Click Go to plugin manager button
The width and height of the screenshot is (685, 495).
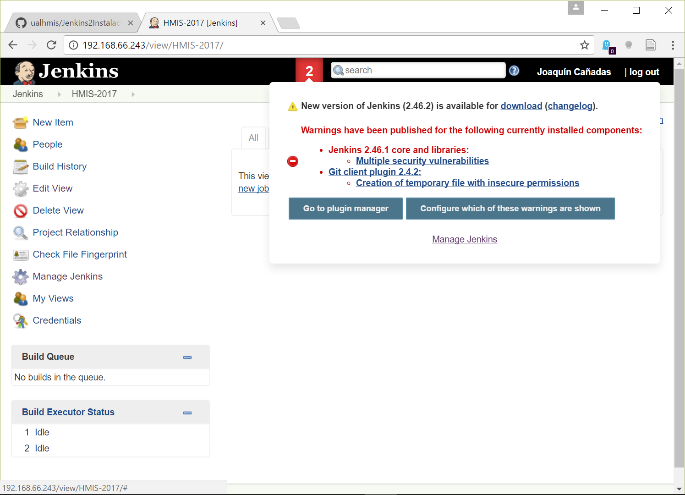point(345,209)
